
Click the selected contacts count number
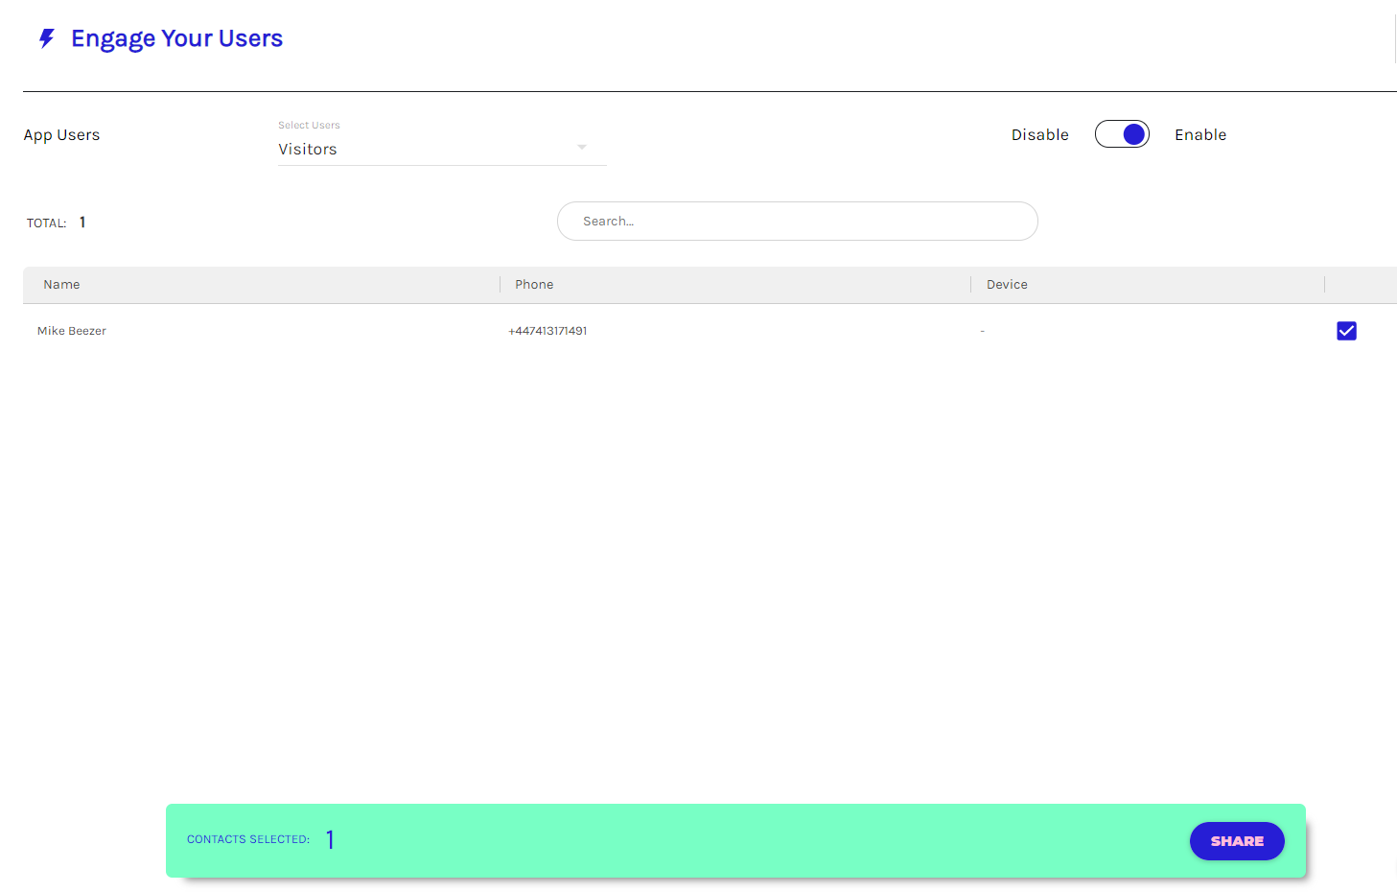tap(330, 840)
